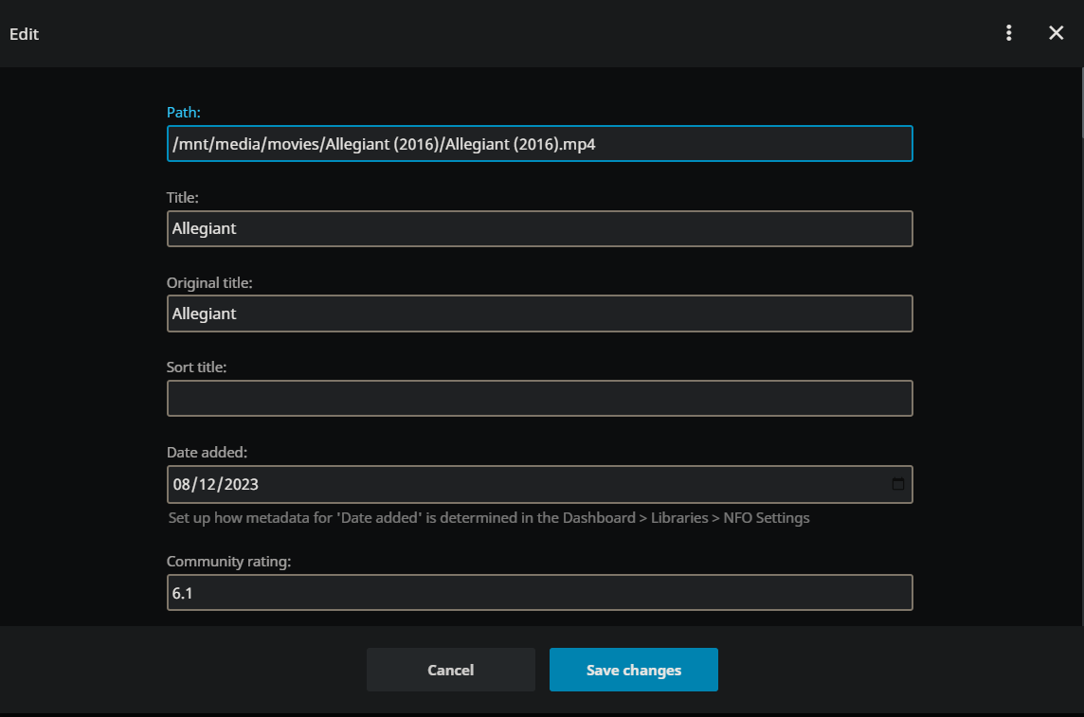The image size is (1084, 717).
Task: Click into the Path text field
Action: (x=539, y=144)
